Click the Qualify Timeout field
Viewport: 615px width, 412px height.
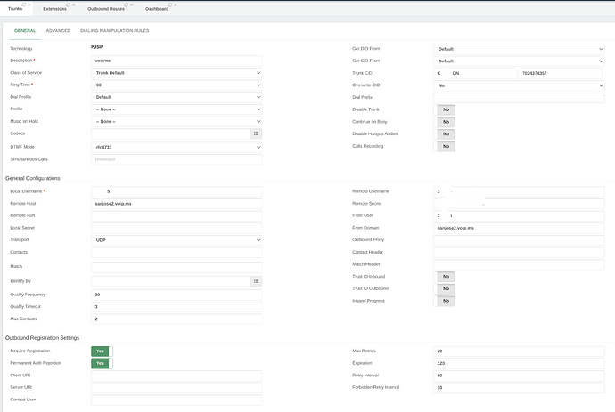(x=176, y=307)
